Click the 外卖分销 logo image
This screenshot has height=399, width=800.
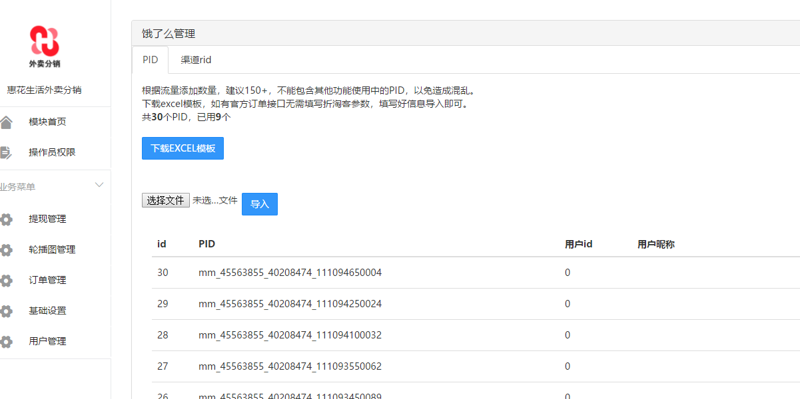click(45, 47)
